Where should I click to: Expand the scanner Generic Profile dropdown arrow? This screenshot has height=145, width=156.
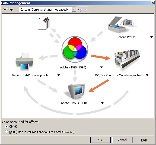point(151,37)
